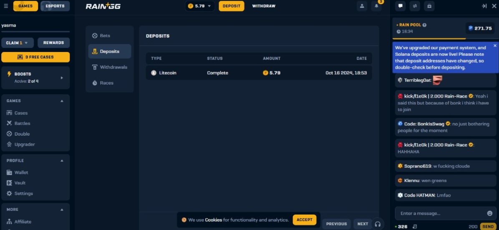This screenshot has height=230, width=499.
Task: Open the emoji picker in chat input
Action: tap(490, 213)
